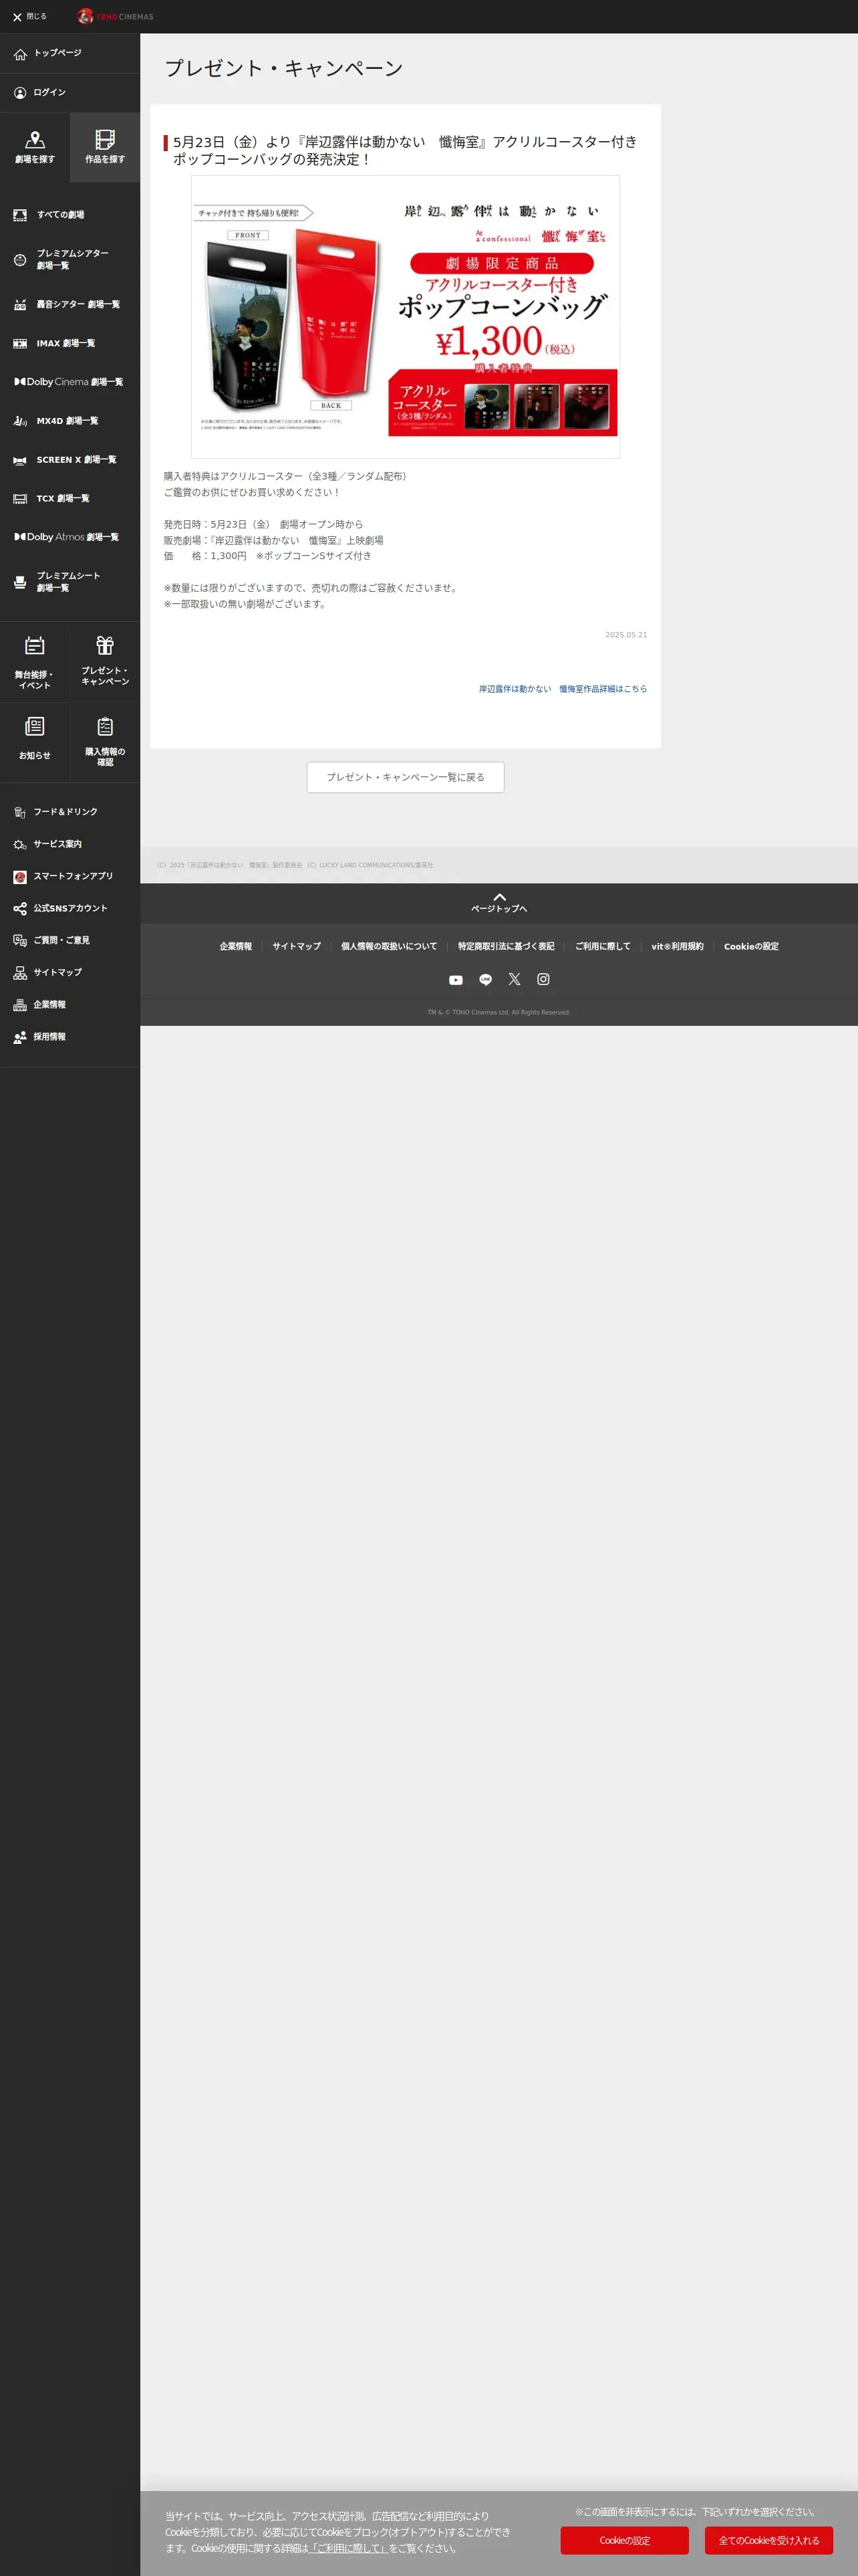Go to トップページ home item
858x2576 pixels.
[70, 53]
